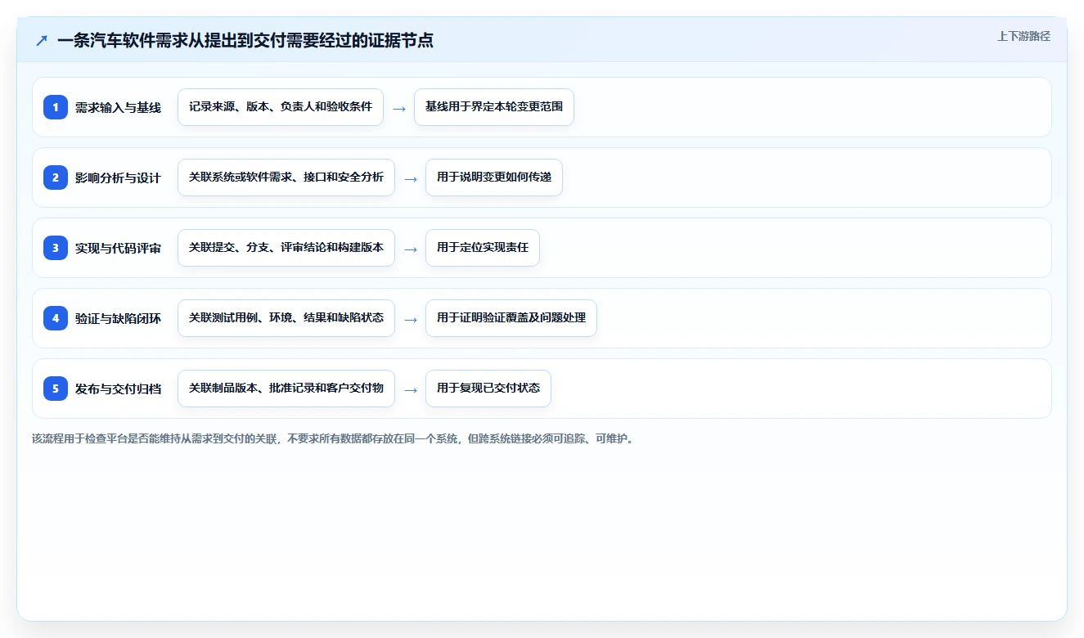The height and width of the screenshot is (638, 1084).
Task: Click the 用于说明变更如何传递 box
Action: pyautogui.click(x=494, y=177)
